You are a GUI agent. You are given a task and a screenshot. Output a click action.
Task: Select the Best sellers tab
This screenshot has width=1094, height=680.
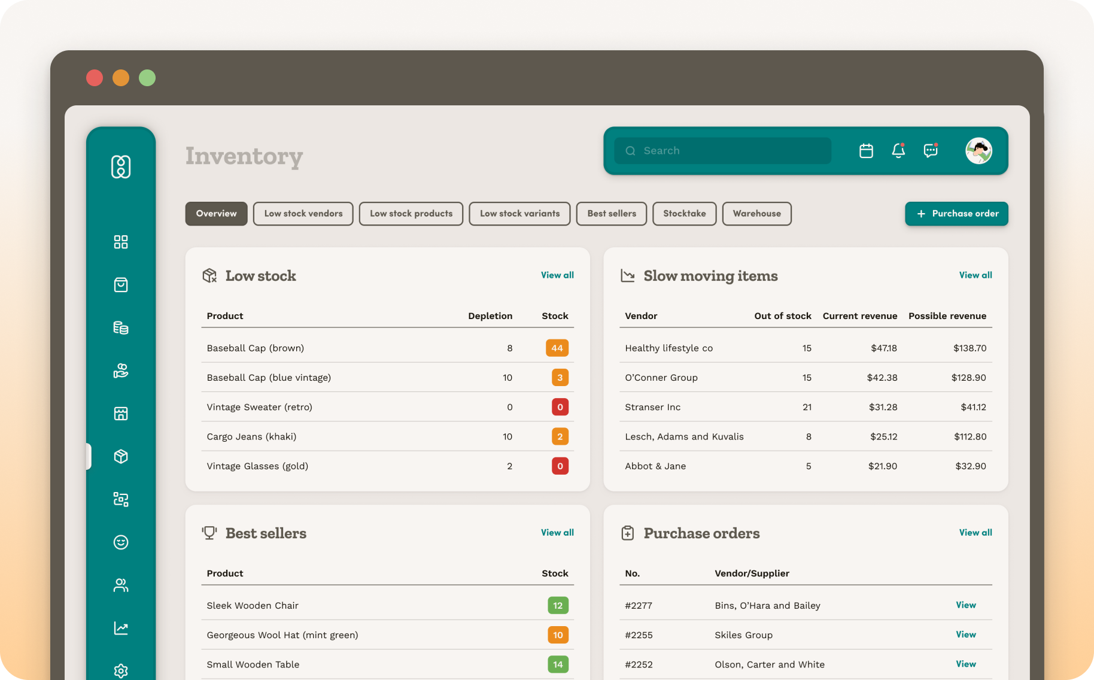tap(611, 214)
